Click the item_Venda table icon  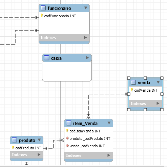pyautogui.click(x=69, y=123)
